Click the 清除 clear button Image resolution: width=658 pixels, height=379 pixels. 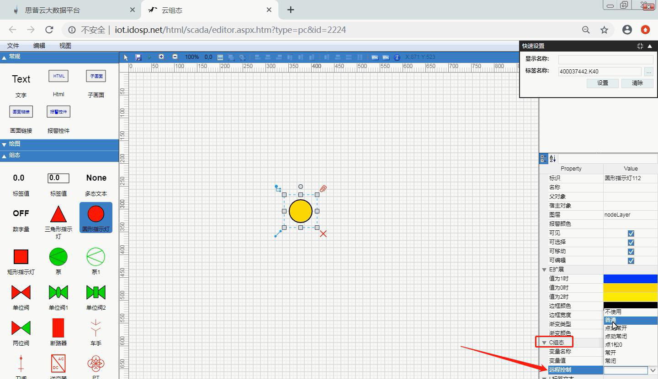(637, 83)
